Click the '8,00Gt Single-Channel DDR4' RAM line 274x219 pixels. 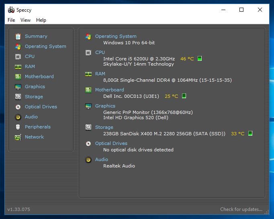click(x=168, y=80)
